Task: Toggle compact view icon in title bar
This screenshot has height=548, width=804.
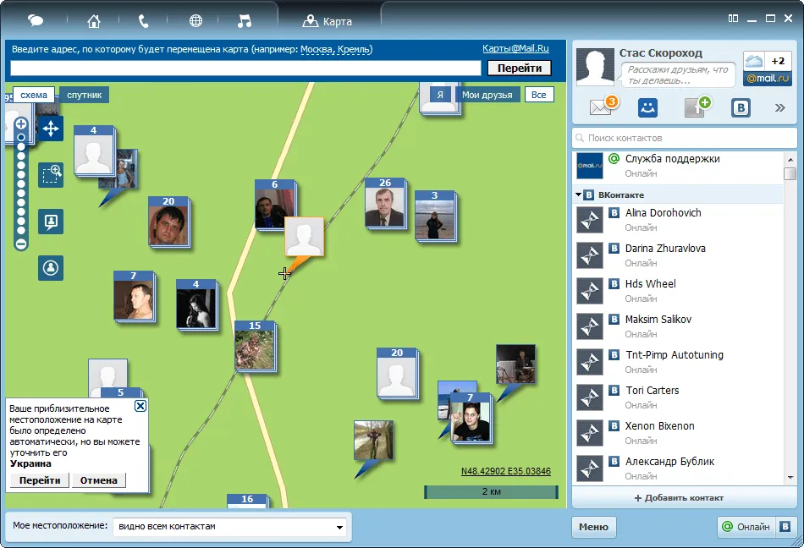Action: point(733,19)
